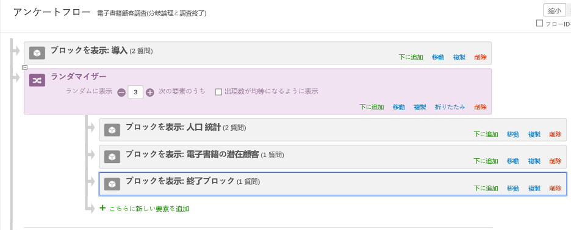The width and height of the screenshot is (571, 230).
Task: Increase randomizer count with plus icon
Action: coord(150,92)
